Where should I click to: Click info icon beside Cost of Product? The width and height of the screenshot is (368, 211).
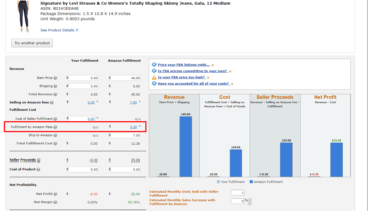coord(38,170)
